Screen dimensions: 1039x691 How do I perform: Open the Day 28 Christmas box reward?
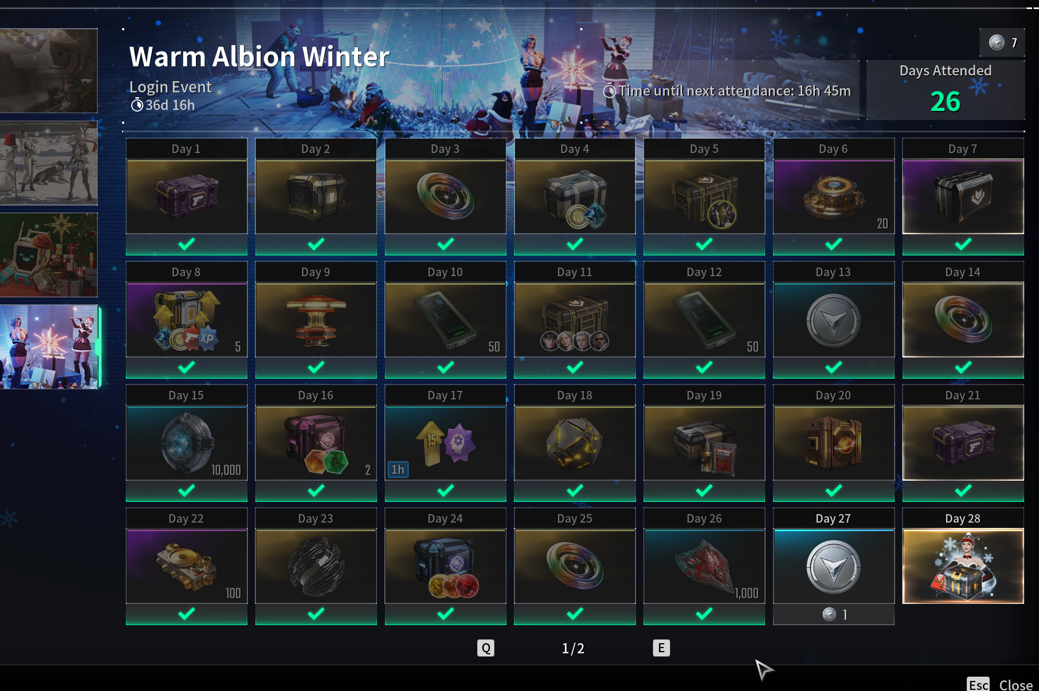point(963,566)
